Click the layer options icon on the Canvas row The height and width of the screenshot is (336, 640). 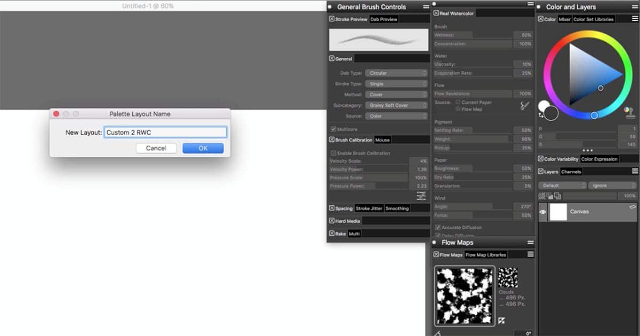click(x=633, y=206)
